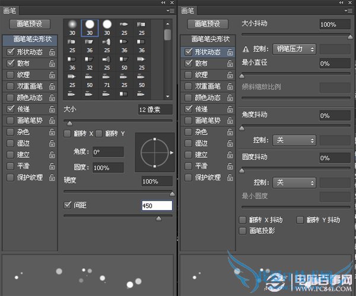This screenshot has width=356, height=296.
Task: Click lock icon beside 形状动态 in right panel
Action: click(230, 52)
